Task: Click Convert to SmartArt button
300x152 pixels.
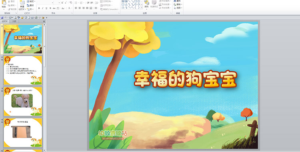Action: pyautogui.click(x=110, y=9)
